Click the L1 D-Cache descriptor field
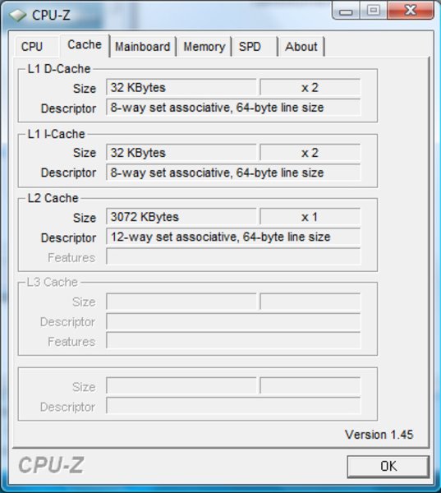This screenshot has width=441, height=493. click(x=233, y=107)
